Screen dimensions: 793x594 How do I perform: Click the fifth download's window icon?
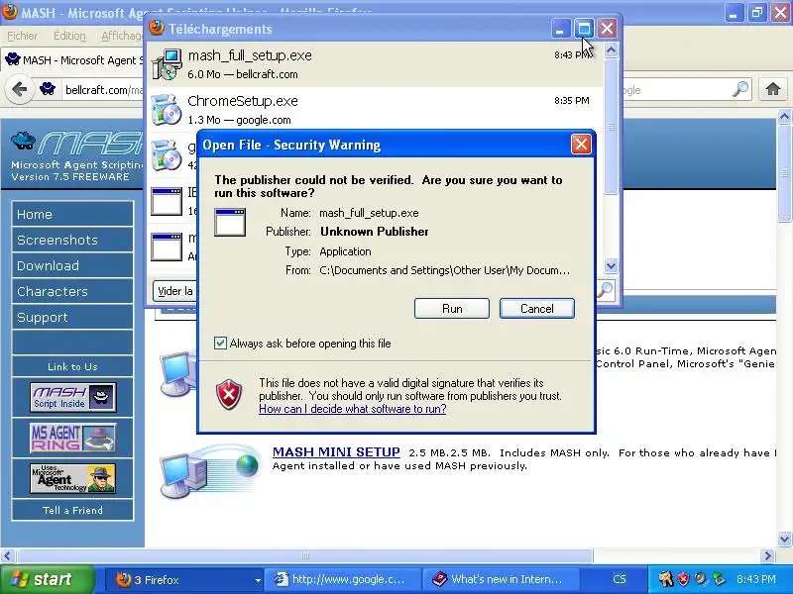pyautogui.click(x=167, y=247)
